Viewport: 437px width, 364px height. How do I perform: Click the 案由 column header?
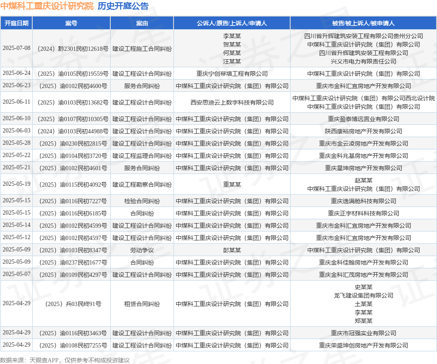click(x=142, y=23)
